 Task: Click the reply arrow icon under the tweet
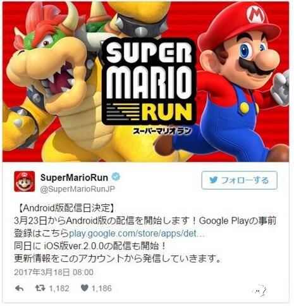[20, 288]
